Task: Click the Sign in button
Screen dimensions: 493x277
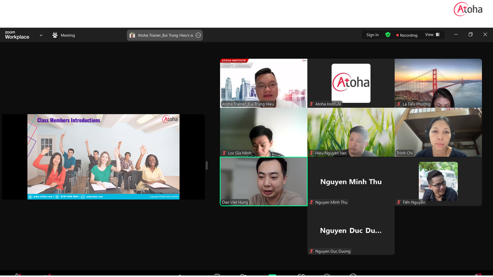Action: (372, 35)
